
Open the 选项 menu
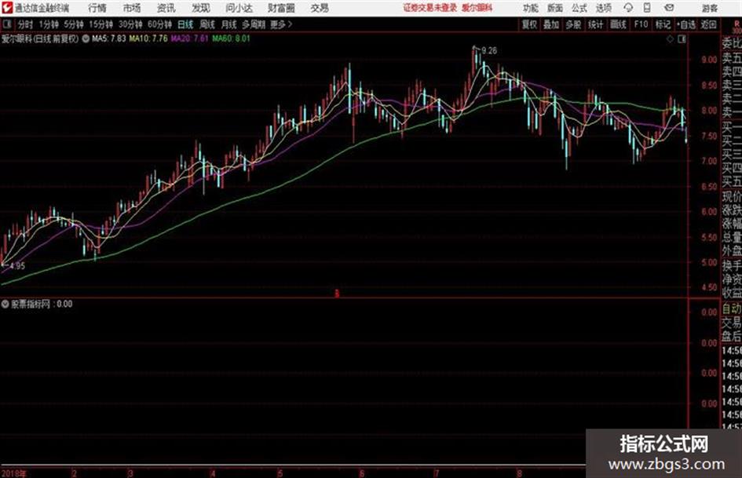(x=604, y=8)
